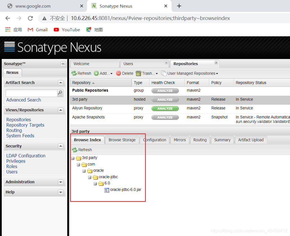
Task: Refresh the repositories list
Action: click(81, 73)
